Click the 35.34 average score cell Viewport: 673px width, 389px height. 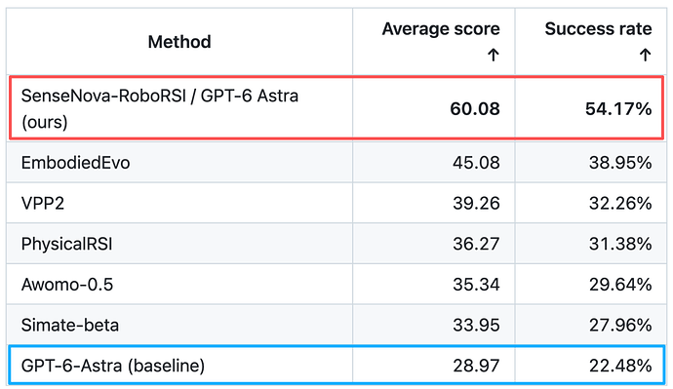[x=434, y=285]
